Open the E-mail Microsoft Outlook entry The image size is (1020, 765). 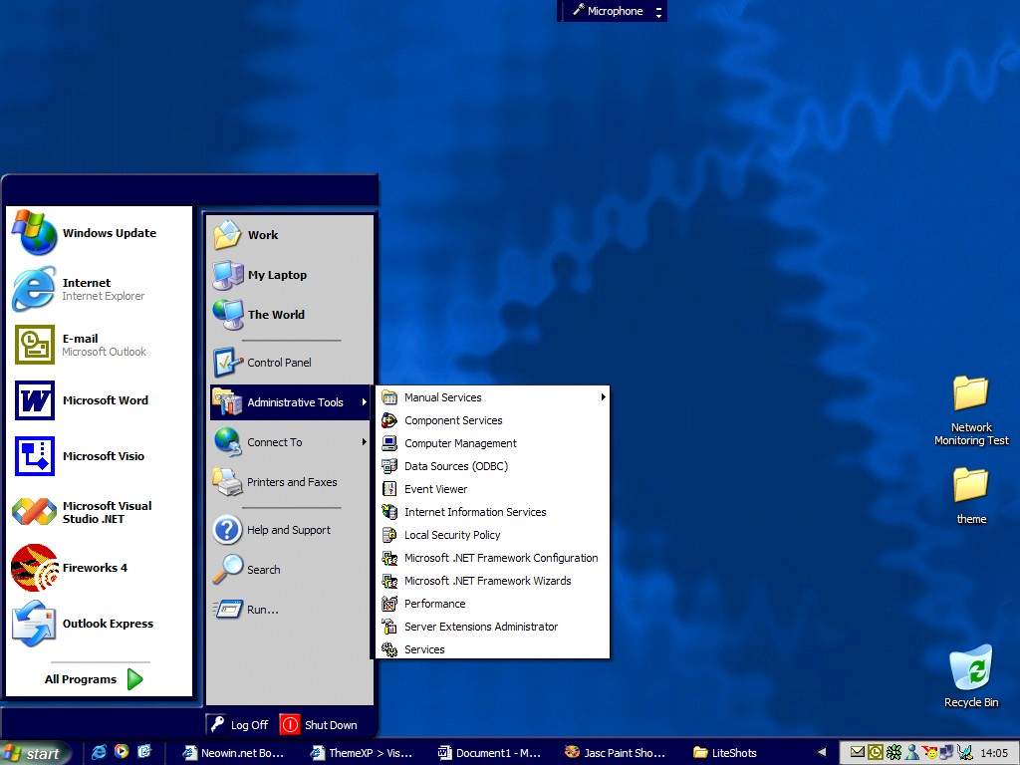99,345
